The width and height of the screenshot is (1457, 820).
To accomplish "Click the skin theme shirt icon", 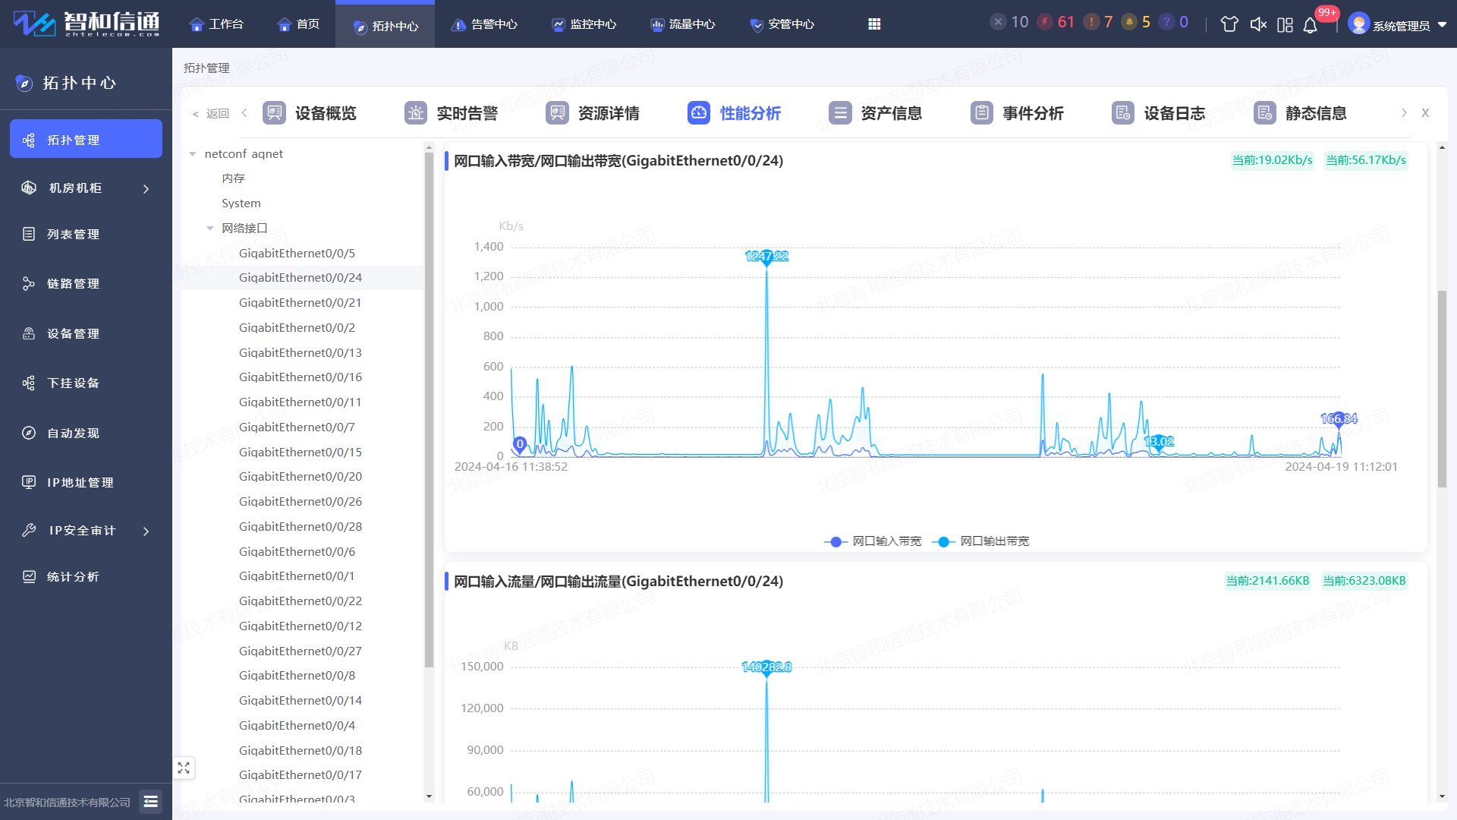I will point(1229,24).
